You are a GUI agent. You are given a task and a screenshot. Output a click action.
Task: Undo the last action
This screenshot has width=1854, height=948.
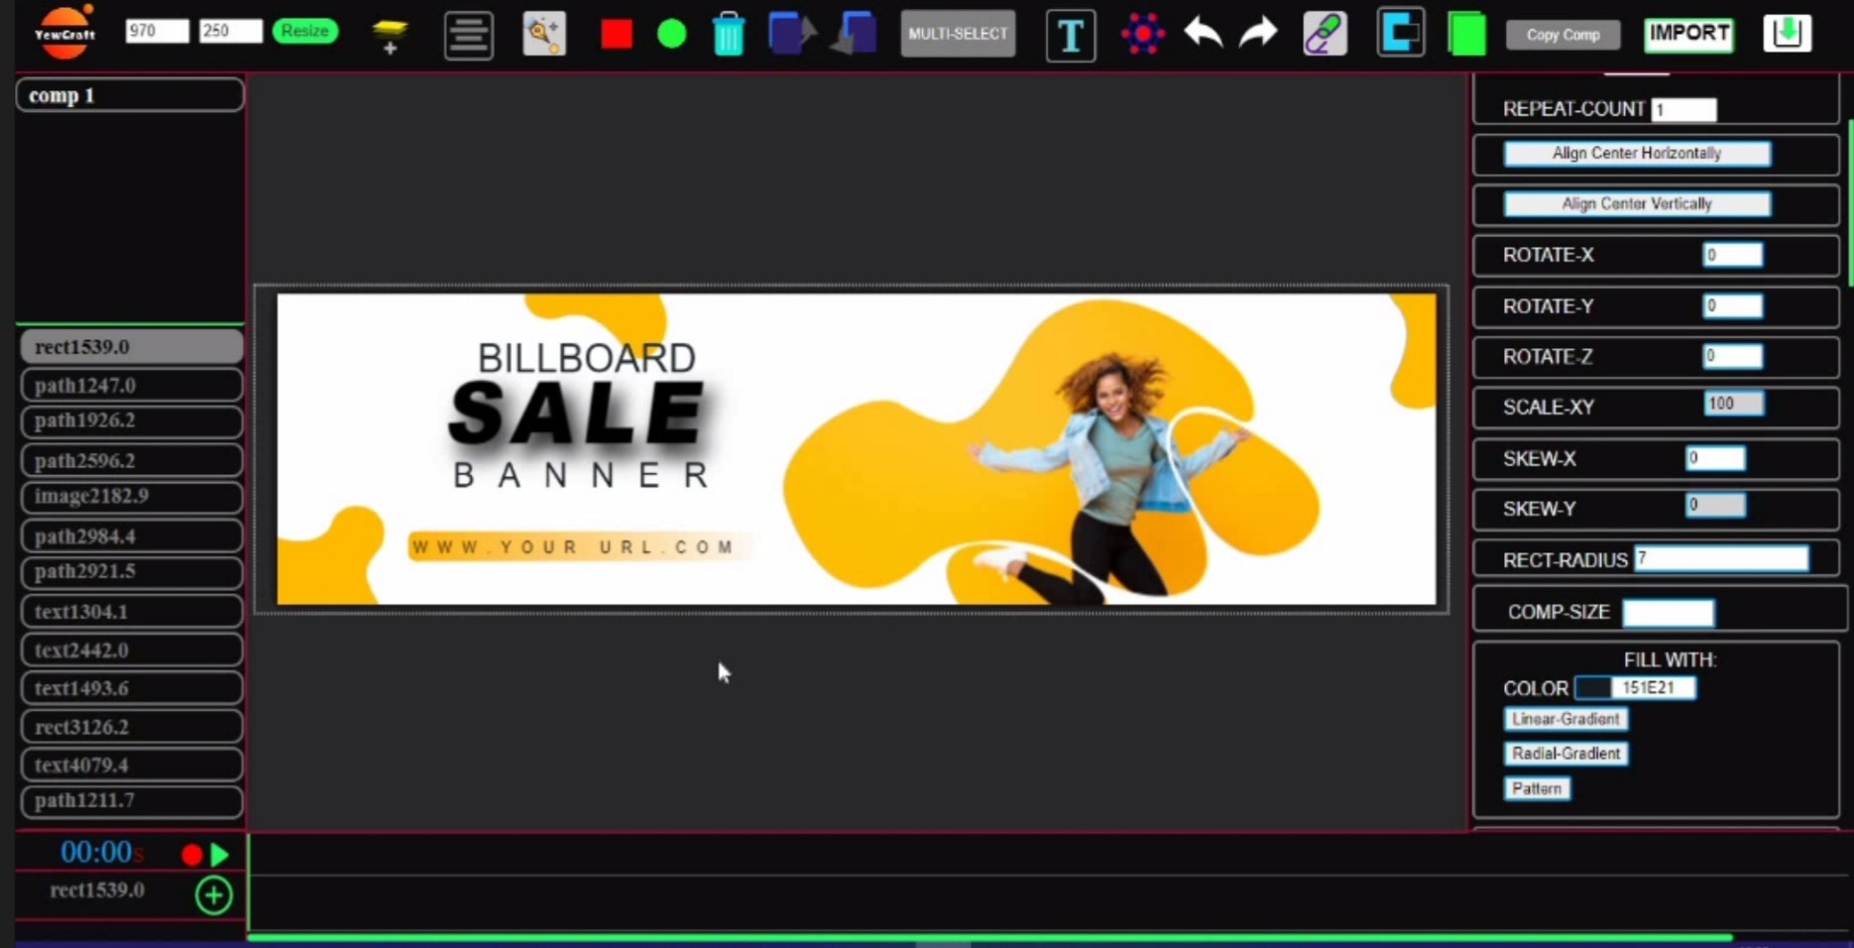(1202, 33)
